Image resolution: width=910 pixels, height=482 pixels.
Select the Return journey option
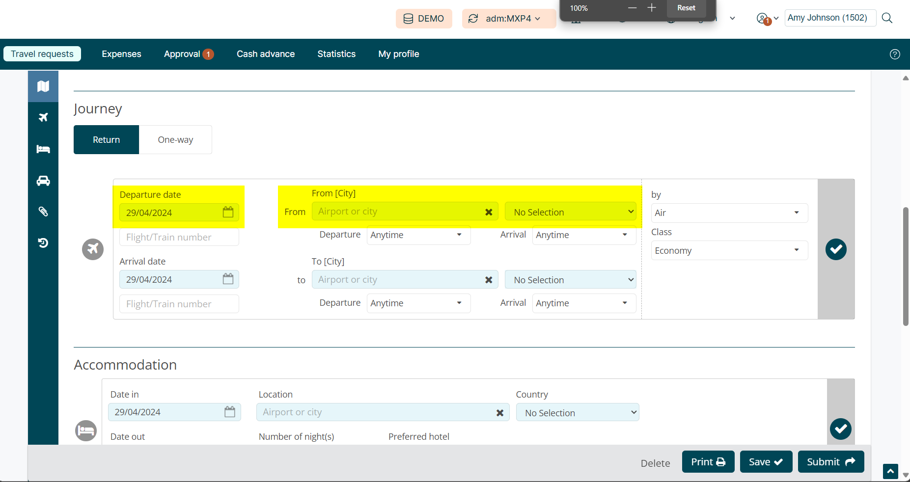pyautogui.click(x=106, y=140)
